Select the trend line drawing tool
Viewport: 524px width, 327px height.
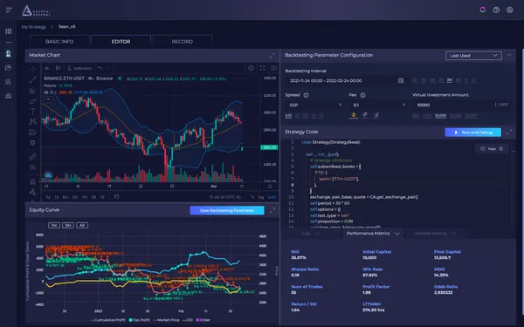coord(32,80)
